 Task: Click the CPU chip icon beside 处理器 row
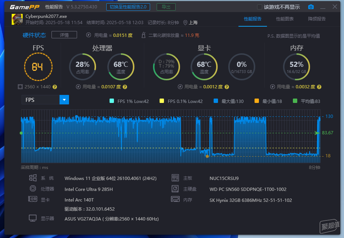33,189
